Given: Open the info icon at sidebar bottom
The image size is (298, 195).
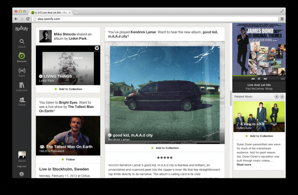Looking at the screenshot, I should [21, 174].
